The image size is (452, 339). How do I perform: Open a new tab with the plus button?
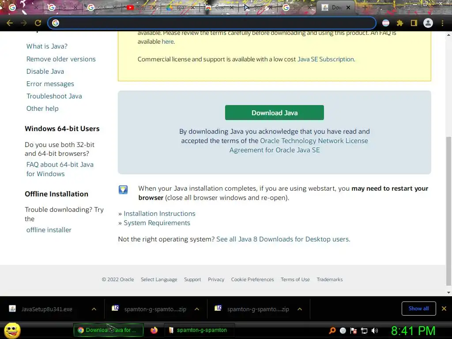(x=365, y=8)
